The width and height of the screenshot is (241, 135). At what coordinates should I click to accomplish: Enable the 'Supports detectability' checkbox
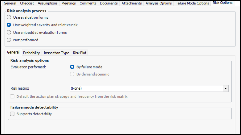tap(12, 114)
